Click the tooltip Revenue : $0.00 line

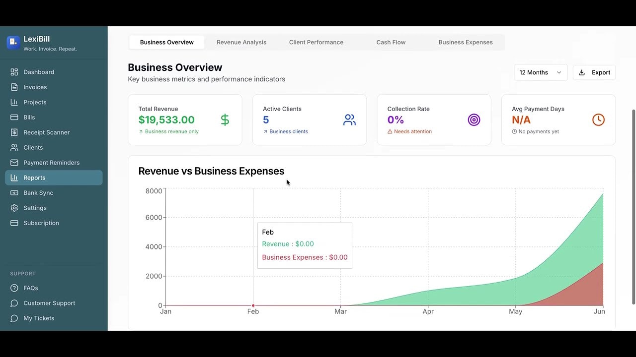click(288, 244)
